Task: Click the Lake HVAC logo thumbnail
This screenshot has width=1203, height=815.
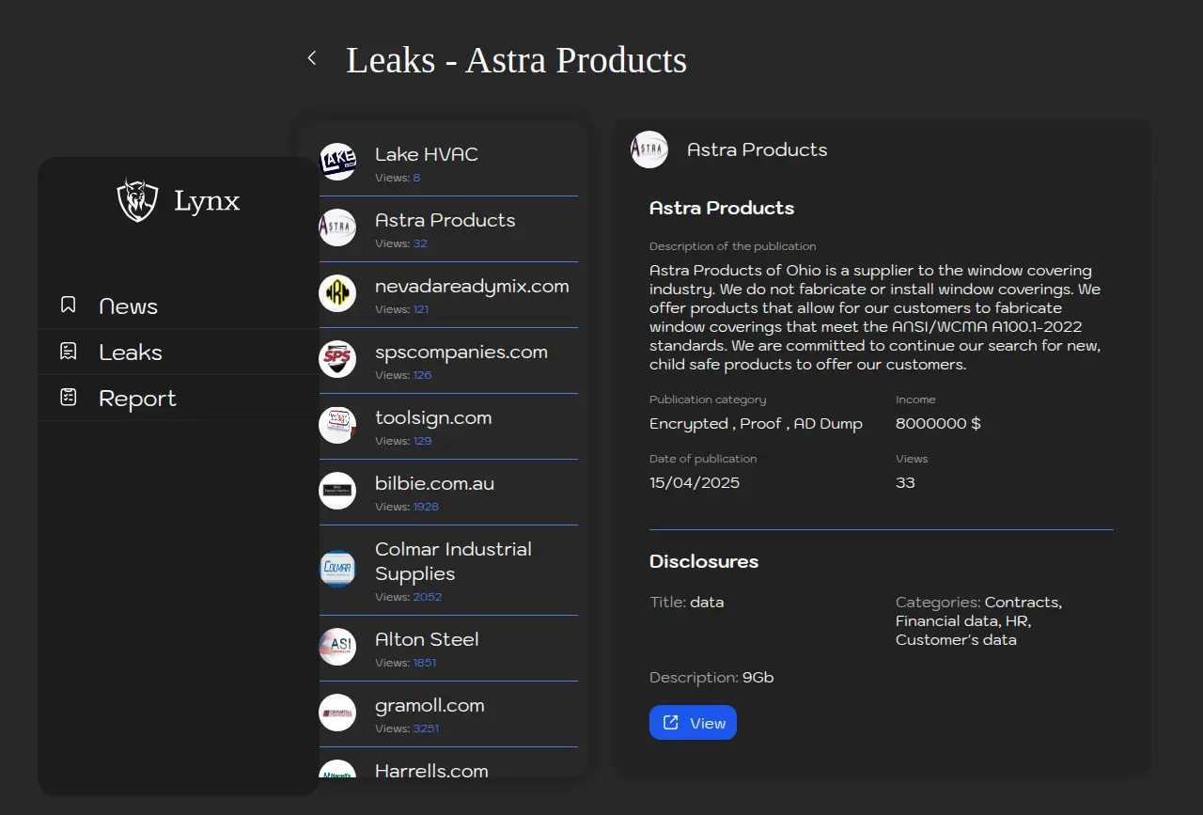Action: tap(337, 162)
